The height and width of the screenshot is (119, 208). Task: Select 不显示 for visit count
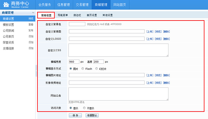pos(84,108)
